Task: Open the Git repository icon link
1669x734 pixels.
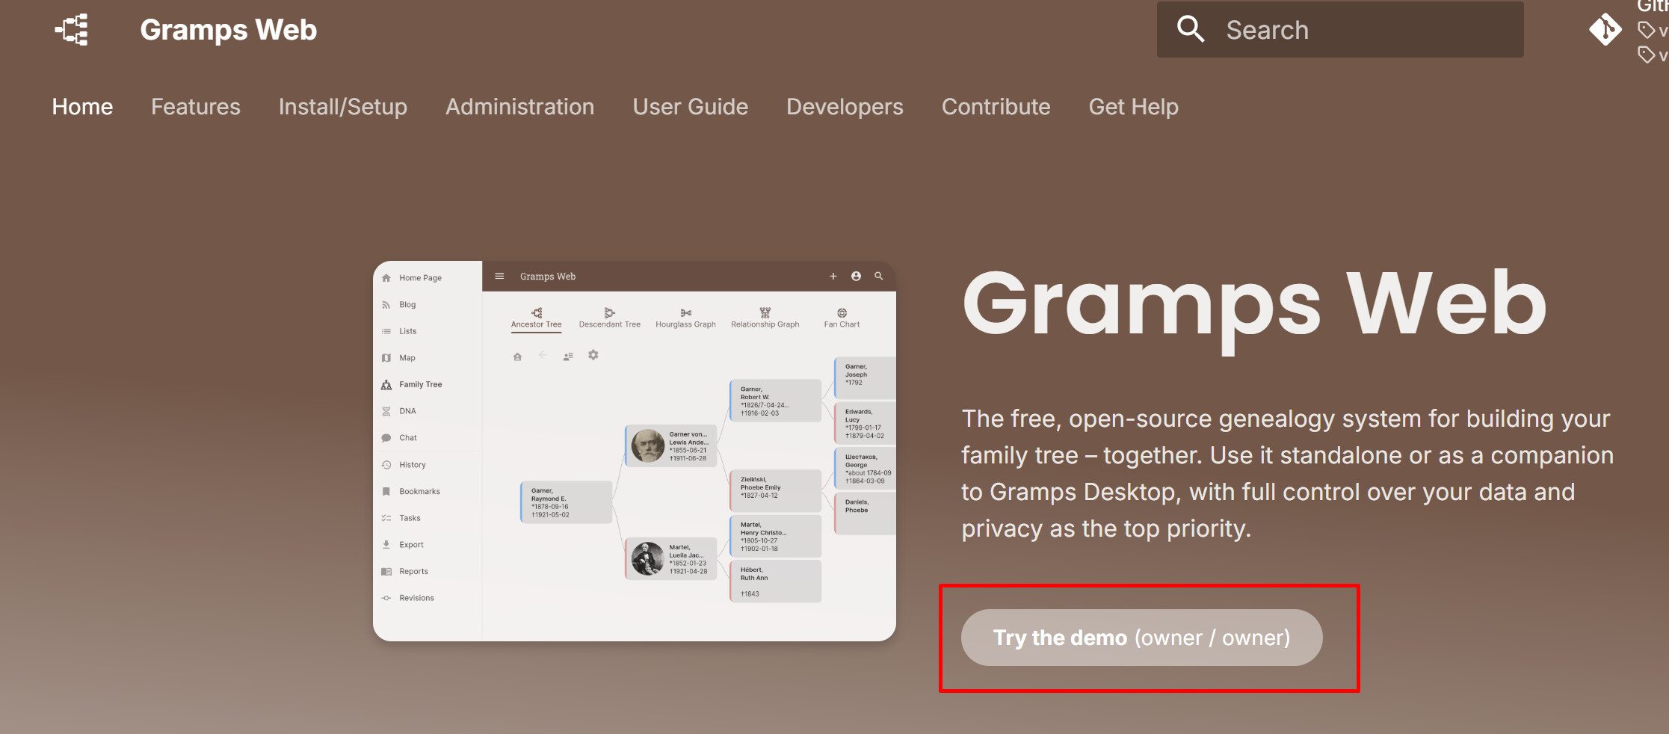Action: point(1605,30)
